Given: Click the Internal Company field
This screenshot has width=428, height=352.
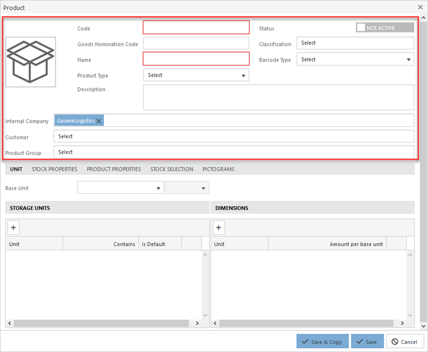Looking at the screenshot, I should (233, 120).
